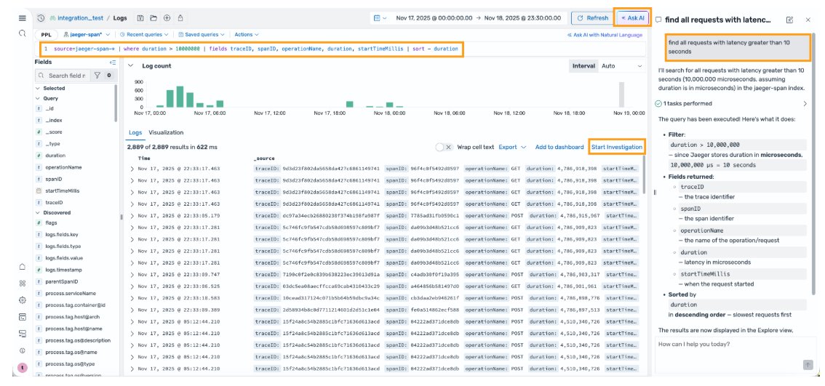
Task: Click the Refresh button
Action: pos(592,18)
